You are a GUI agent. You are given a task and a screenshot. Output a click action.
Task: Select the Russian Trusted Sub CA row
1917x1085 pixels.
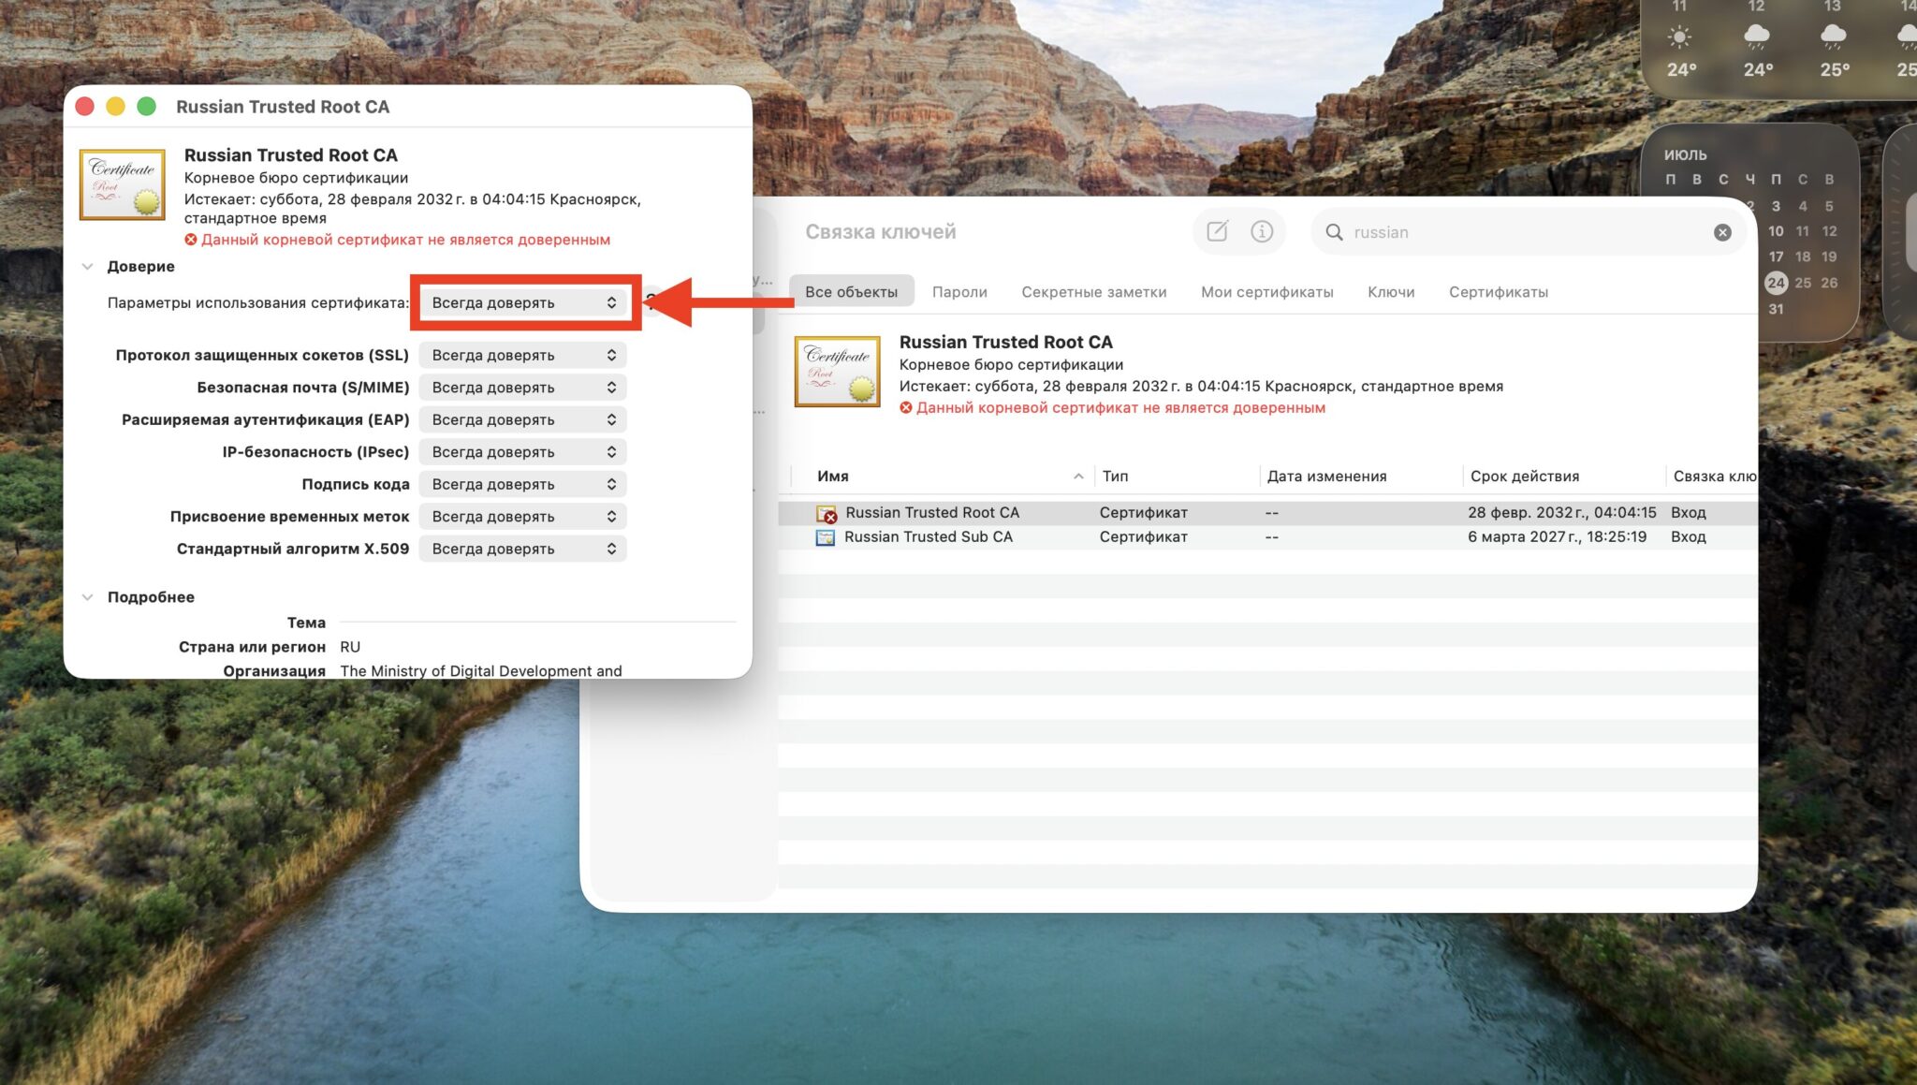[1267, 537]
